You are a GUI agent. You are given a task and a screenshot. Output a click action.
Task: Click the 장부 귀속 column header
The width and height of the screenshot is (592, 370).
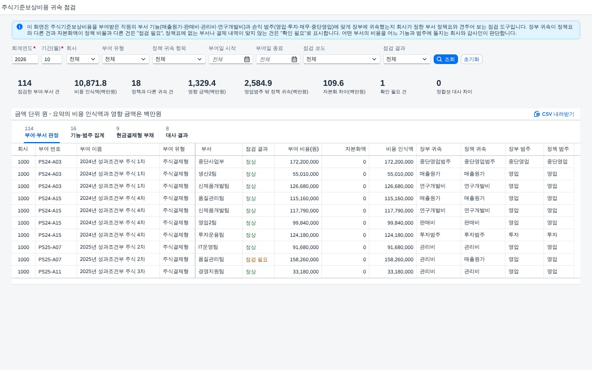pyautogui.click(x=439, y=149)
